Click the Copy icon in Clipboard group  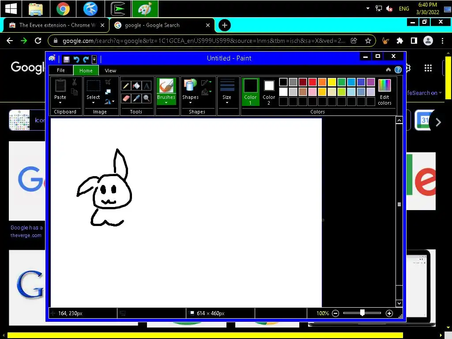[74, 92]
